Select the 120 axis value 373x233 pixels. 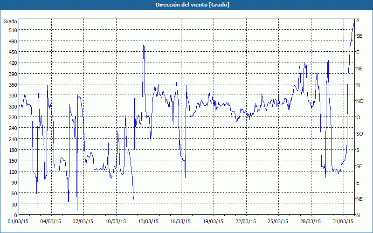(13, 172)
